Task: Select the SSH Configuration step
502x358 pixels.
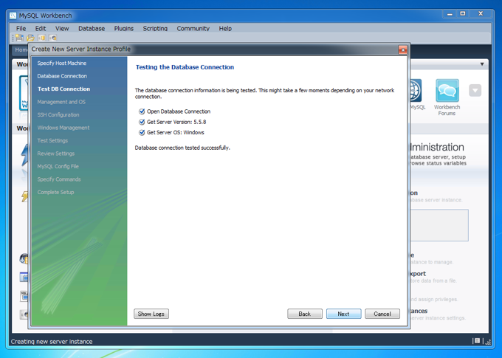Action: click(58, 114)
